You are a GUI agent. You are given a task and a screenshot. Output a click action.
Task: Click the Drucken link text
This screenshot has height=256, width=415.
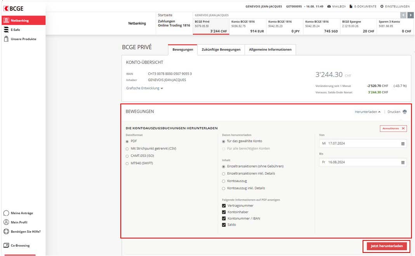pos(394,112)
